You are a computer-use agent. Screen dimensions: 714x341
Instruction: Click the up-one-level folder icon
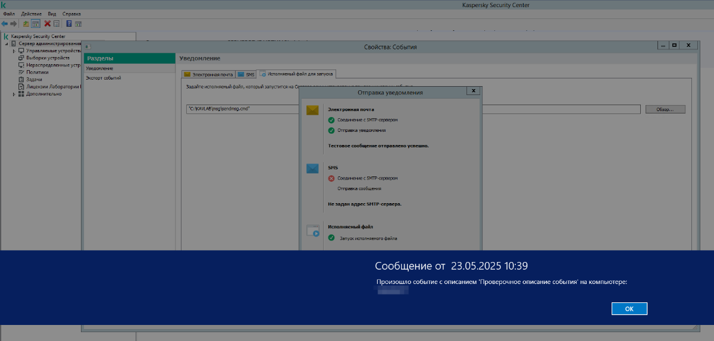tap(26, 23)
